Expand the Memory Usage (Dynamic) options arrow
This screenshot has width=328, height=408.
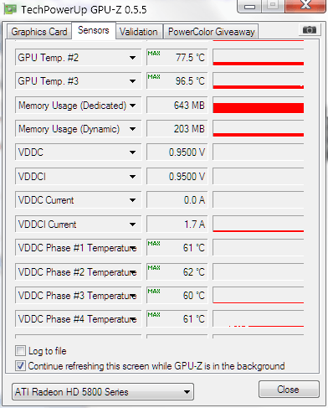pos(132,129)
